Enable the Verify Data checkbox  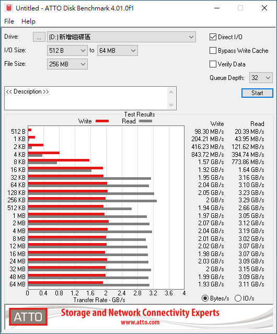click(213, 64)
